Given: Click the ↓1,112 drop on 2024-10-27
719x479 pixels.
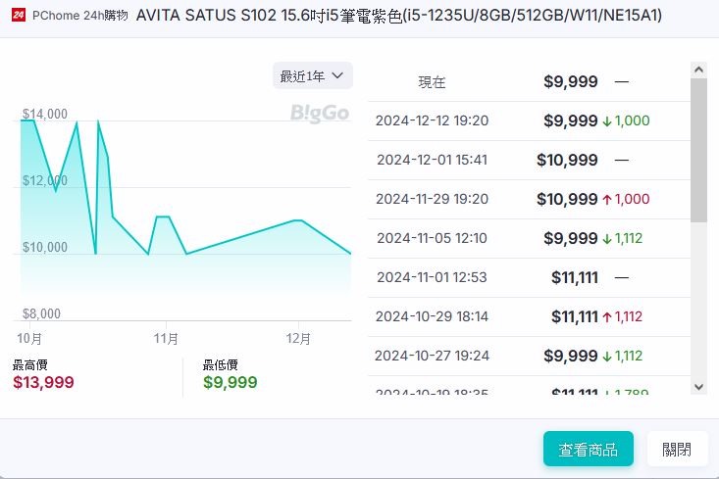Looking at the screenshot, I should [x=623, y=356].
